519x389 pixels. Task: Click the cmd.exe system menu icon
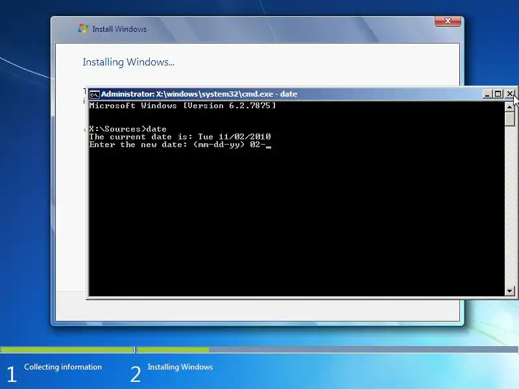pyautogui.click(x=94, y=94)
